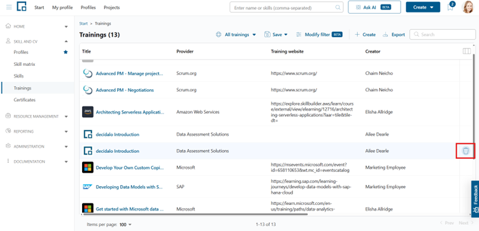Collapse the SKILL AND CV section
Viewport: 479px width, 231px height.
pyautogui.click(x=67, y=42)
